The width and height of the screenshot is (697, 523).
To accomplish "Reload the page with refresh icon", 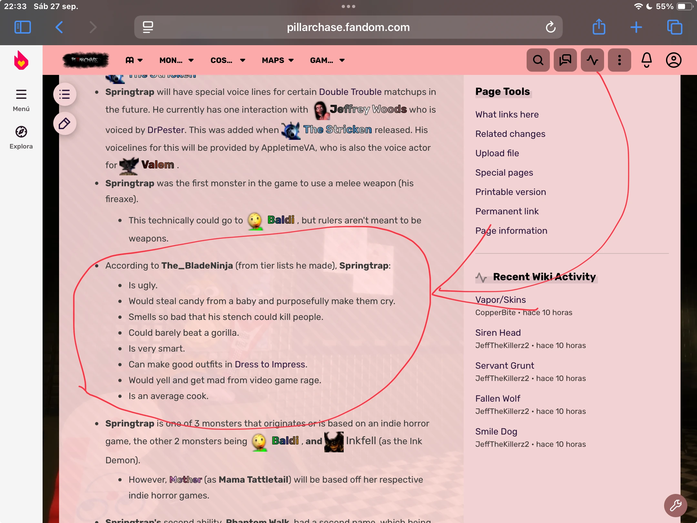I will click(551, 27).
